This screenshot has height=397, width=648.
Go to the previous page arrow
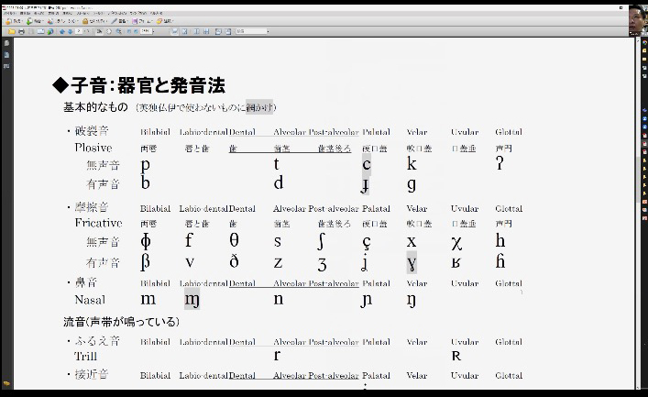coord(62,31)
